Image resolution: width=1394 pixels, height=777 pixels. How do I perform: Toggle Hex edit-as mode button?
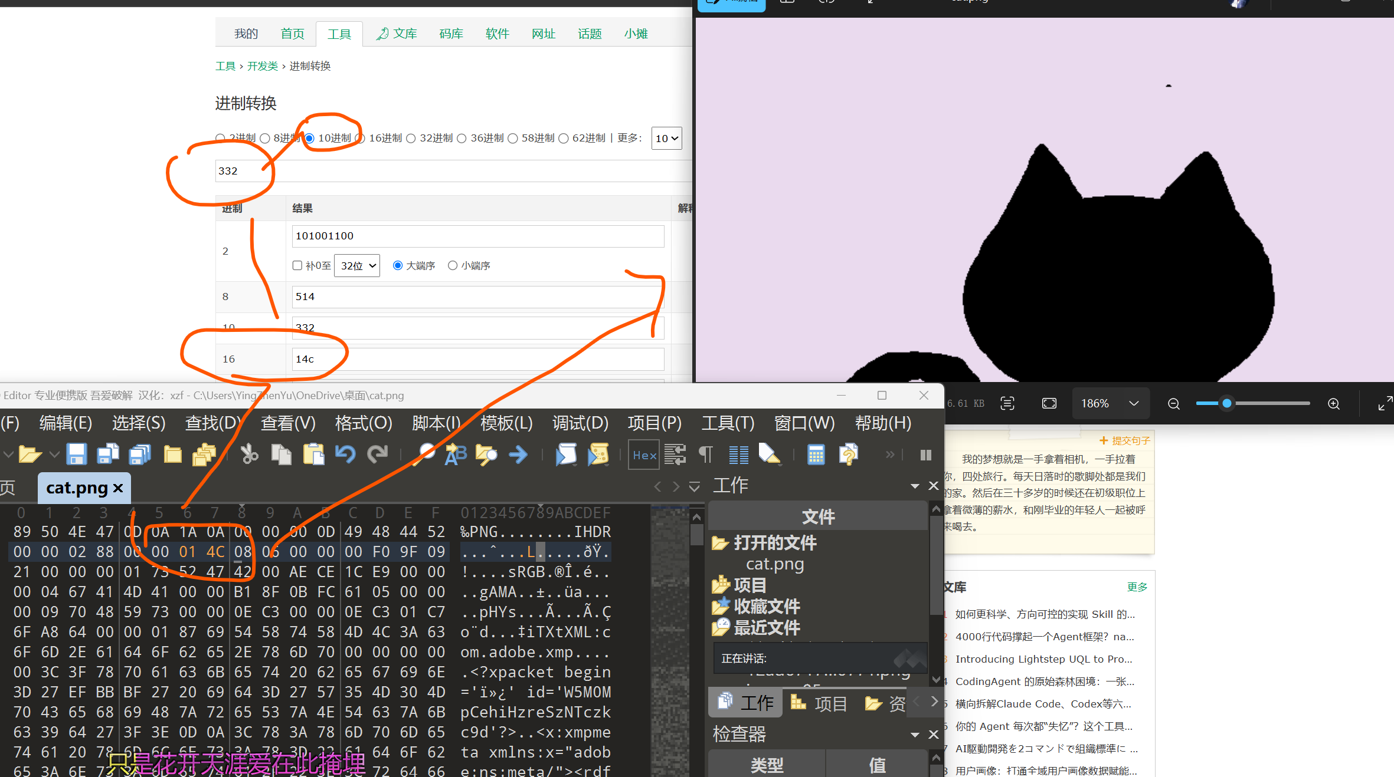click(x=644, y=455)
